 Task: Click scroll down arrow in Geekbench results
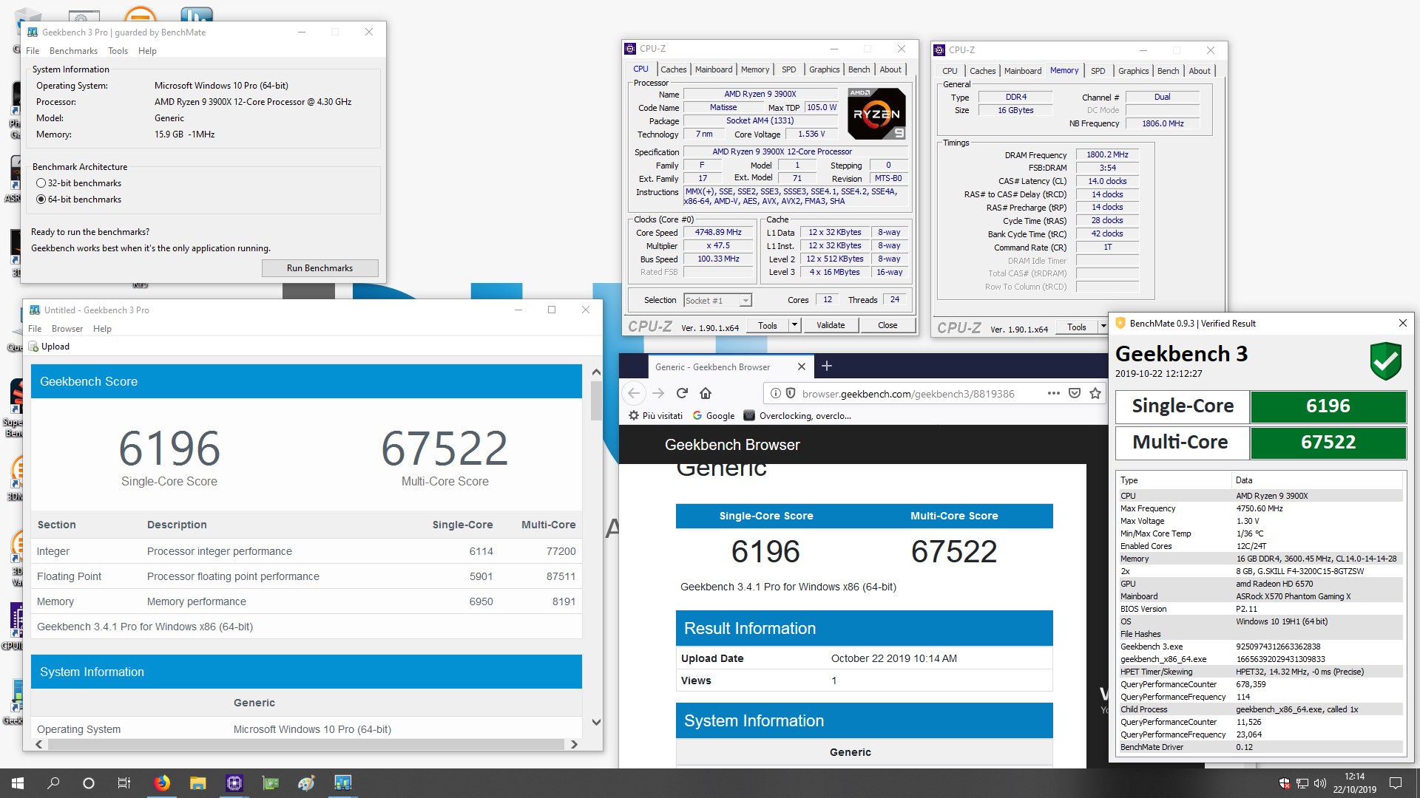click(x=596, y=723)
